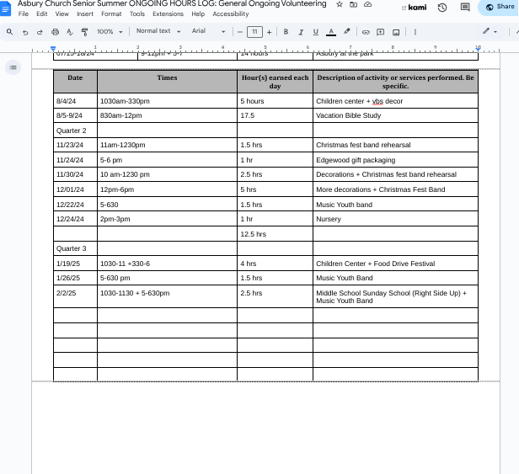The image size is (519, 474).
Task: Open the Tools menu
Action: click(137, 14)
